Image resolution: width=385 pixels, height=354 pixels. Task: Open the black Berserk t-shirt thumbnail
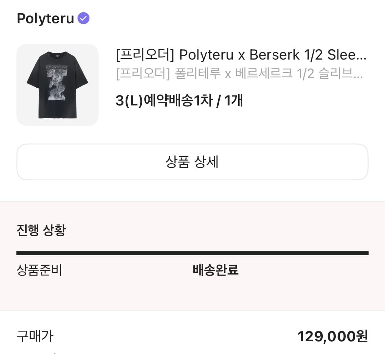(x=57, y=85)
